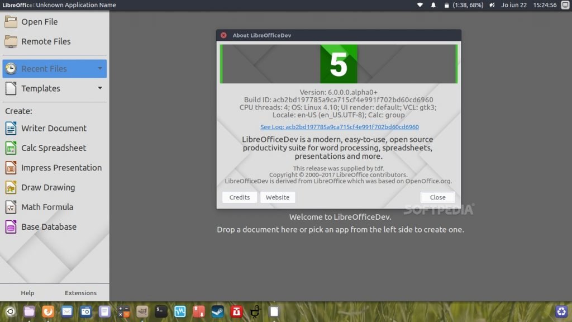
Task: Open the Extensions link in sidebar
Action: [x=80, y=293]
